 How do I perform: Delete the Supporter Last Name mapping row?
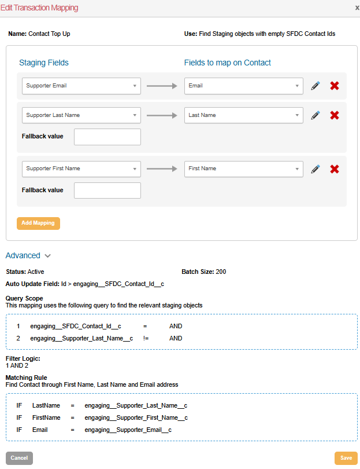pyautogui.click(x=334, y=115)
